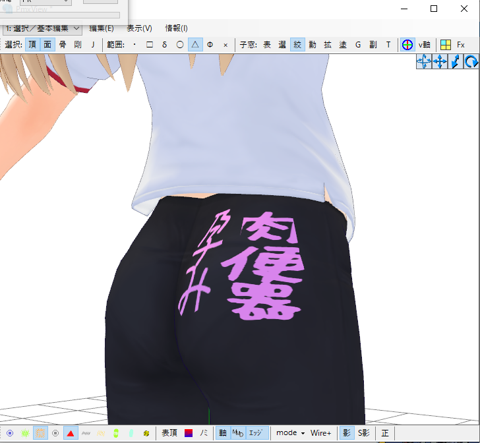480x443 pixels.
Task: Click the red-blue gradient color swatch
Action: [x=189, y=433]
